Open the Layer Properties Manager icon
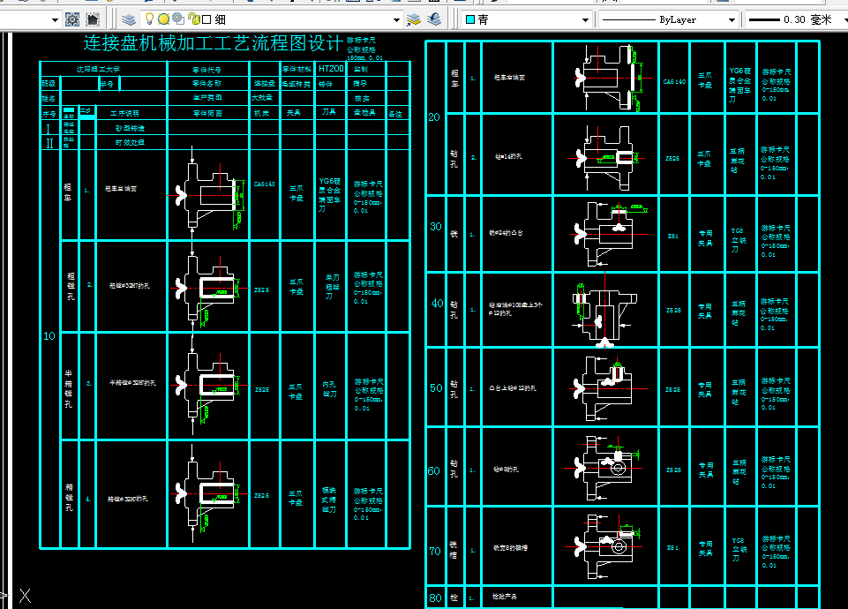Screen dimensions: 848x609 click(x=129, y=20)
